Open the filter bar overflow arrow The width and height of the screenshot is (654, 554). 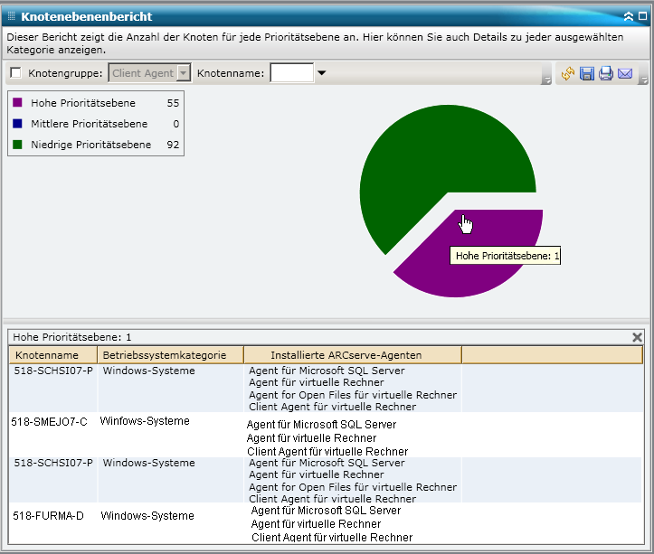[x=546, y=80]
